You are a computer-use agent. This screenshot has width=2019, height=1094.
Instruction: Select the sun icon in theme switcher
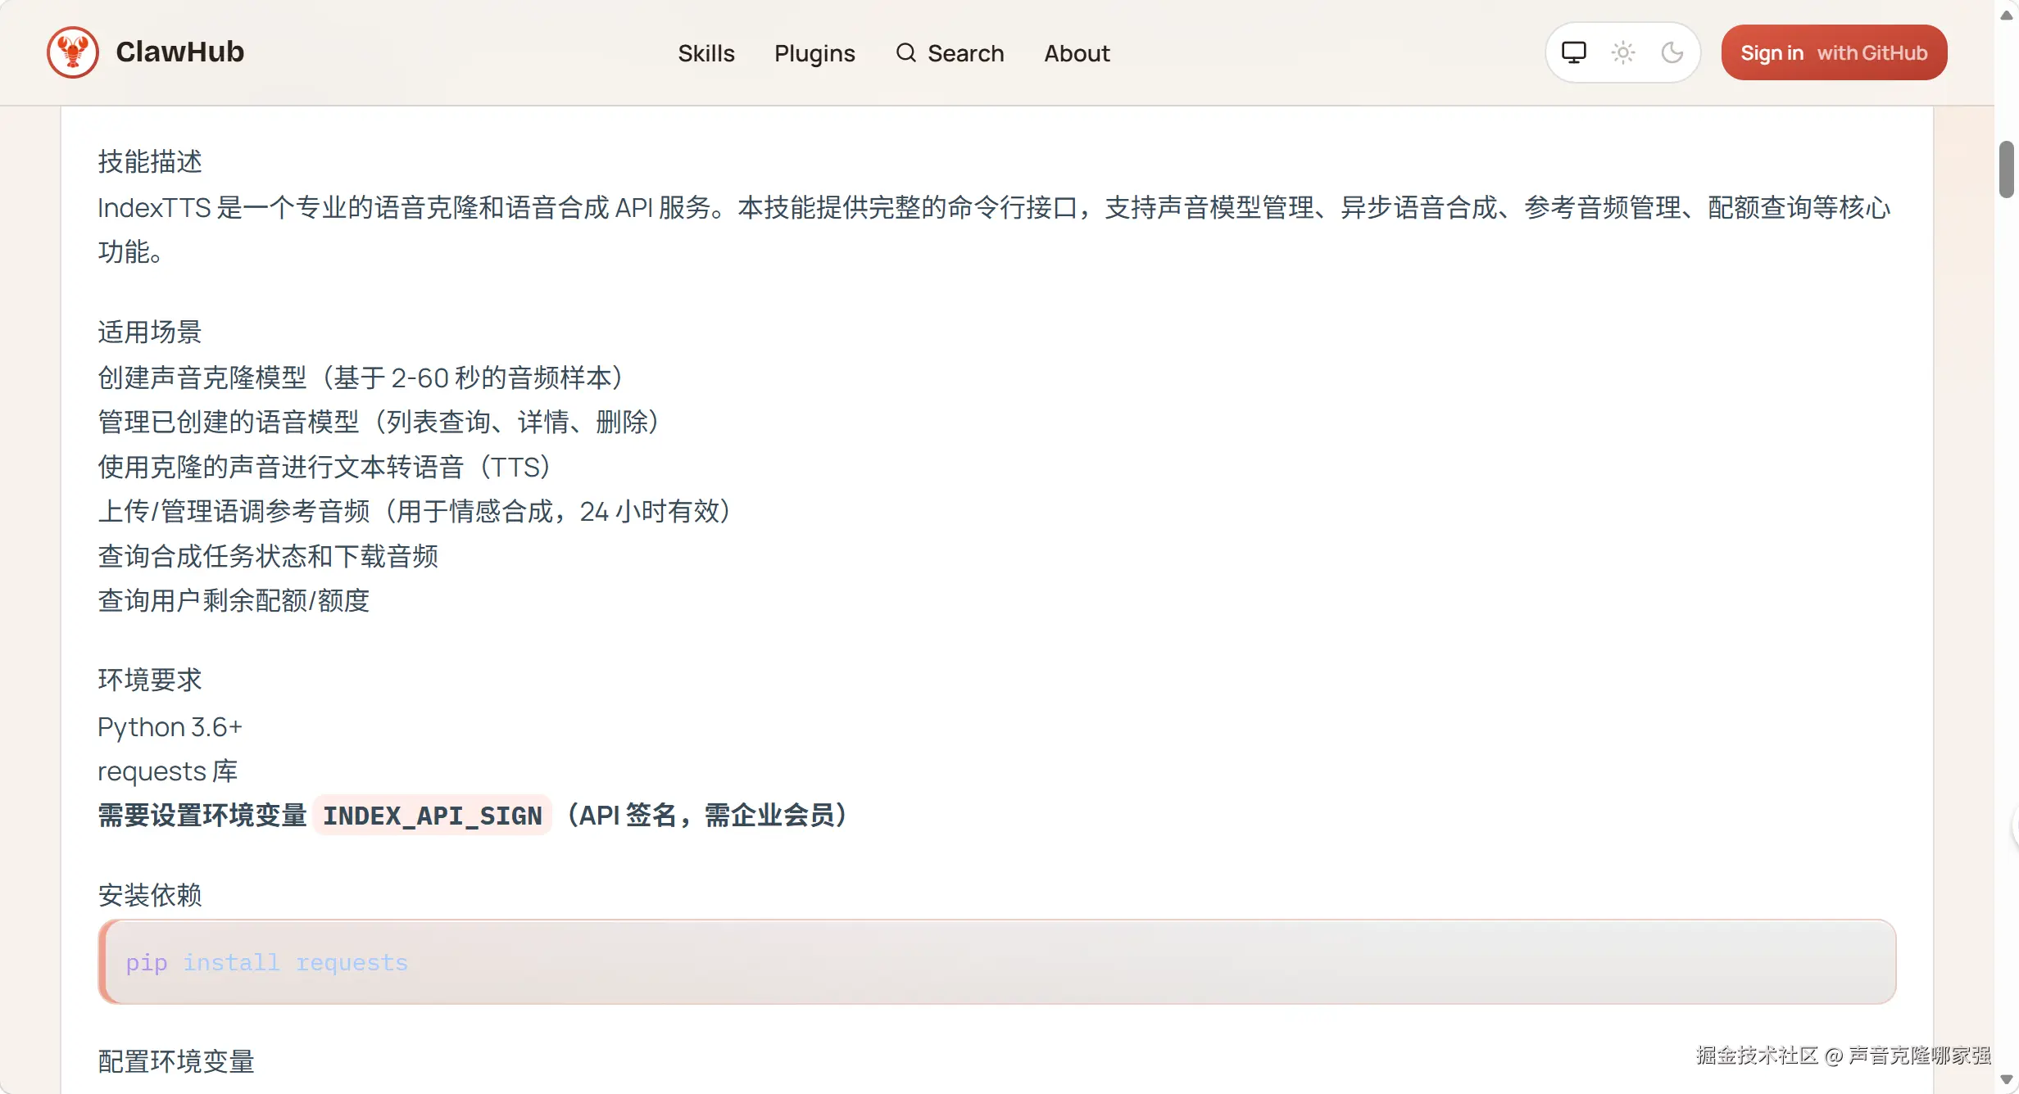[1623, 52]
